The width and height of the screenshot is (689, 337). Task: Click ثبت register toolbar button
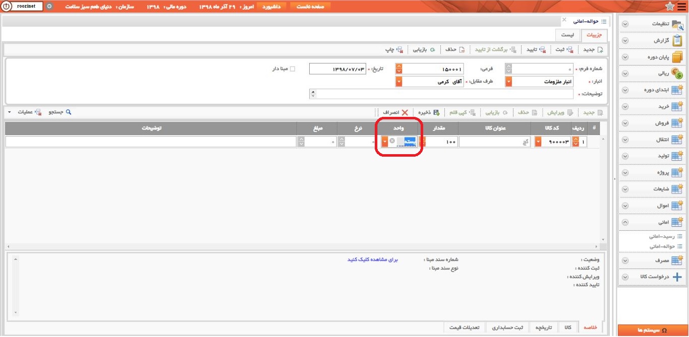[564, 49]
